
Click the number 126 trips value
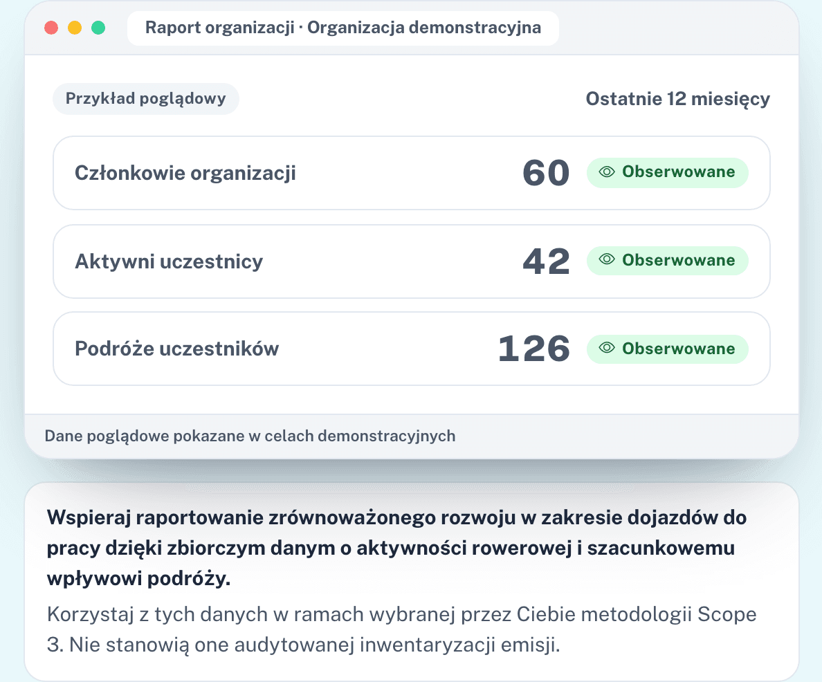coord(534,349)
